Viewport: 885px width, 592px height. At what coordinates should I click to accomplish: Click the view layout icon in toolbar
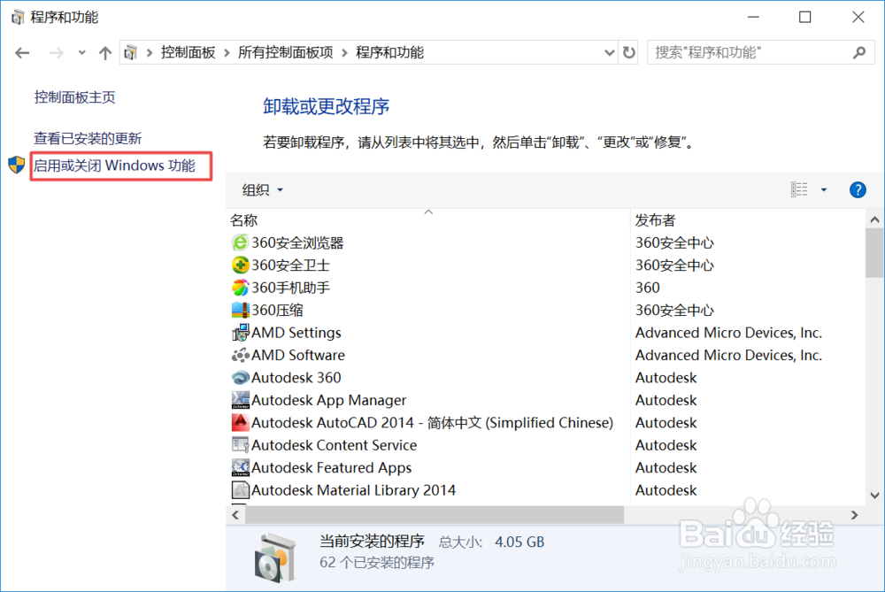[799, 189]
